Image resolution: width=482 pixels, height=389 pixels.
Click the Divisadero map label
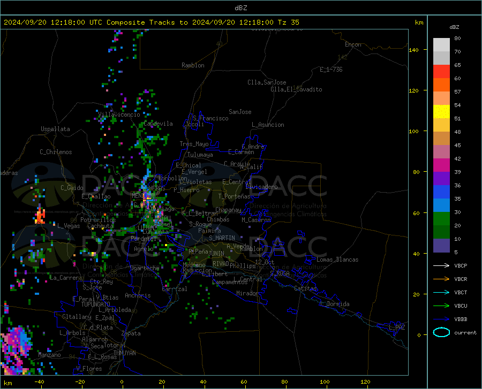coord(261,187)
